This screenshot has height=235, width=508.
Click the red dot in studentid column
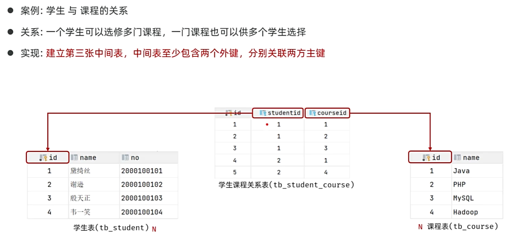tap(267, 125)
